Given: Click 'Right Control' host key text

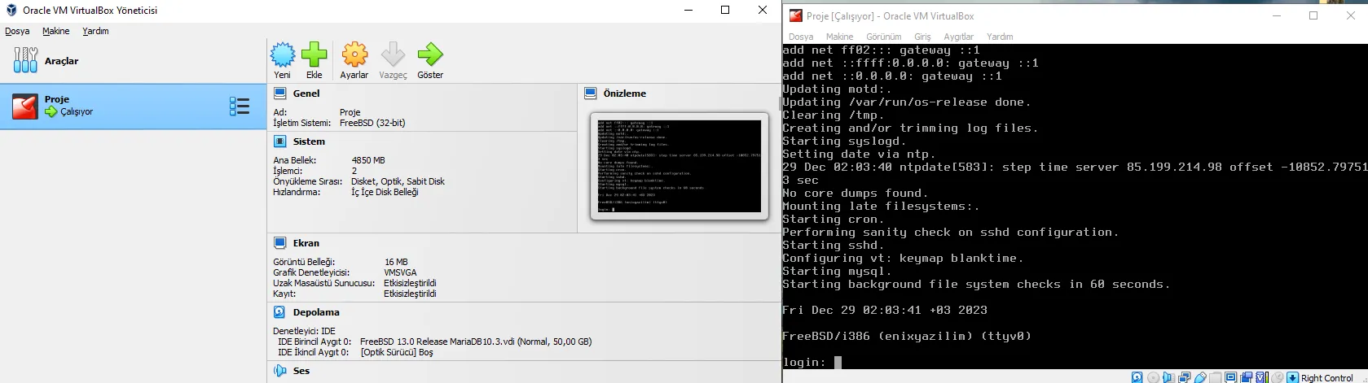Looking at the screenshot, I should (x=1327, y=378).
